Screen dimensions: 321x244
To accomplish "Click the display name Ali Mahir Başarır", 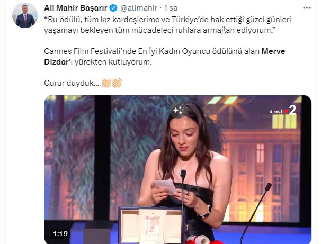I will point(76,8).
